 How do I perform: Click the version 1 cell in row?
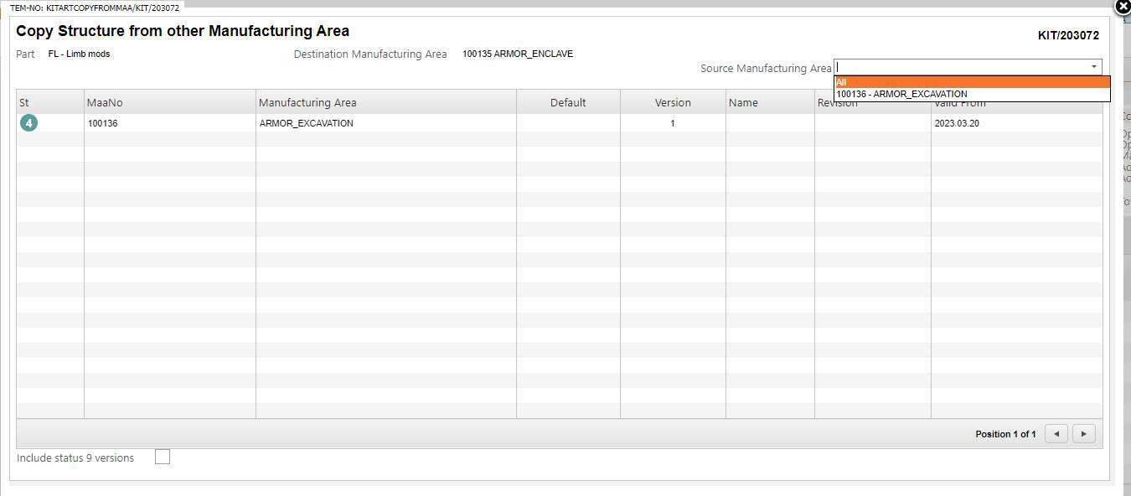(x=673, y=123)
